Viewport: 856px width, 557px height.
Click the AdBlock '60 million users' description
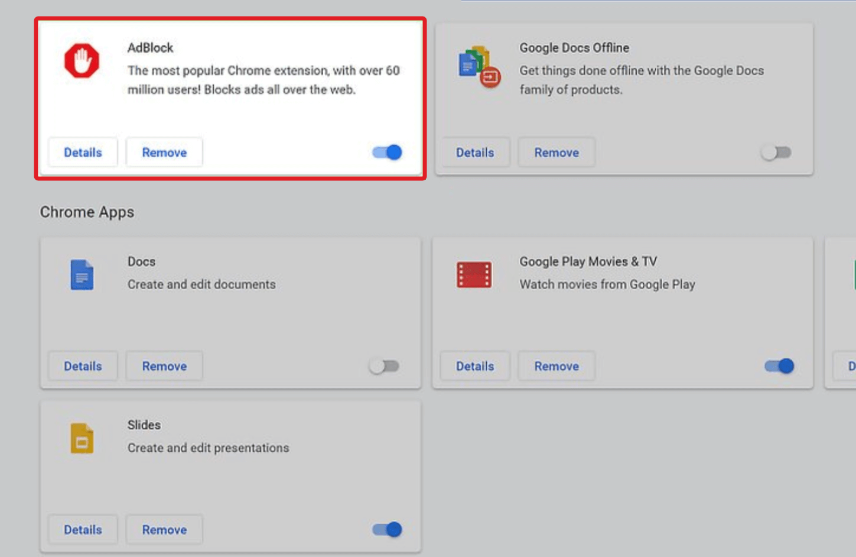click(x=263, y=80)
